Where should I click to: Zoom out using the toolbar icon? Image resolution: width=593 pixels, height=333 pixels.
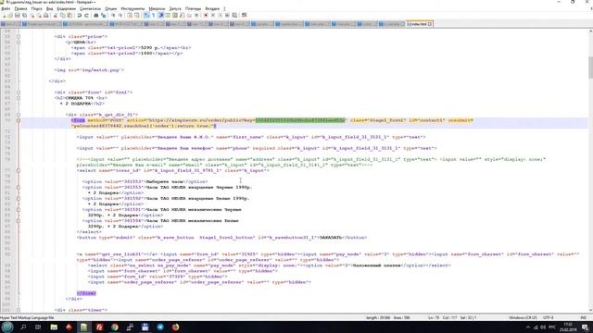pyautogui.click(x=120, y=16)
